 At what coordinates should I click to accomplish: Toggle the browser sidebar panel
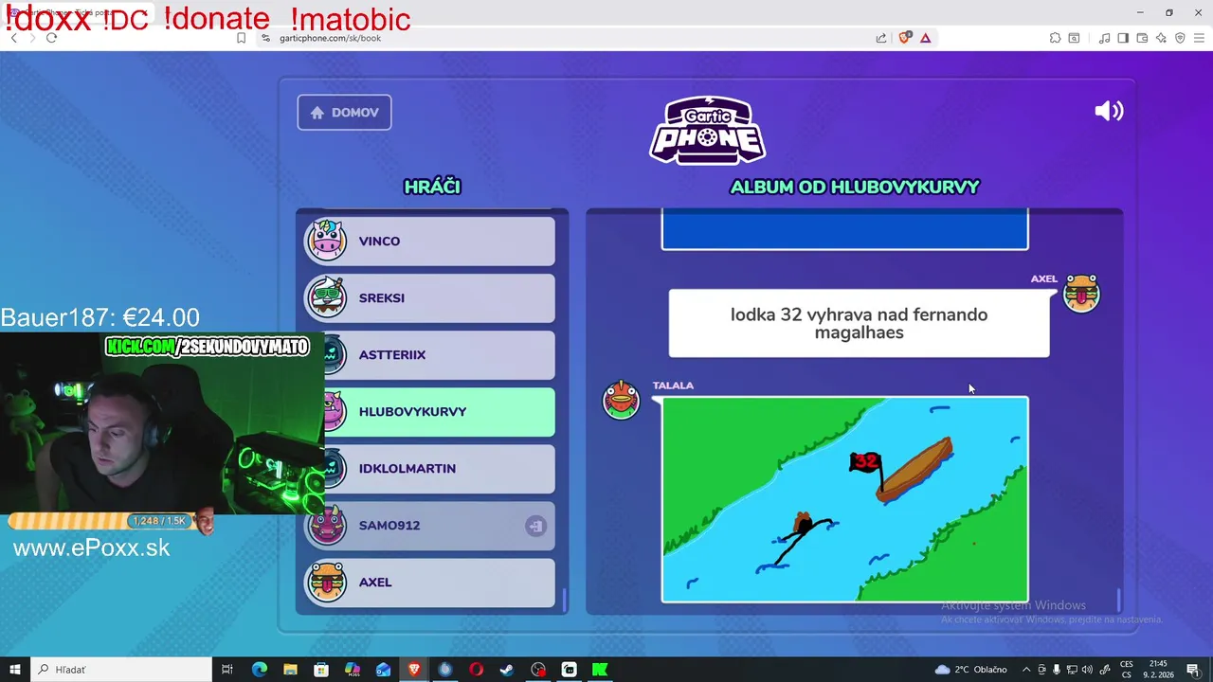(1123, 38)
